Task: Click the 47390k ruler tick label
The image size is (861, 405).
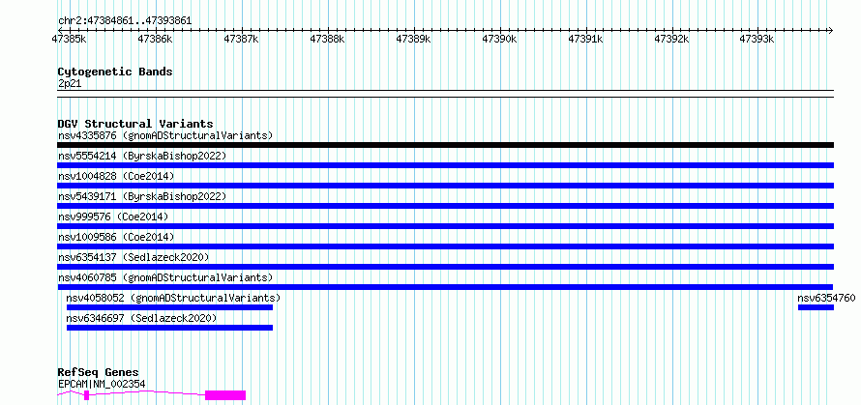Action: pyautogui.click(x=500, y=39)
